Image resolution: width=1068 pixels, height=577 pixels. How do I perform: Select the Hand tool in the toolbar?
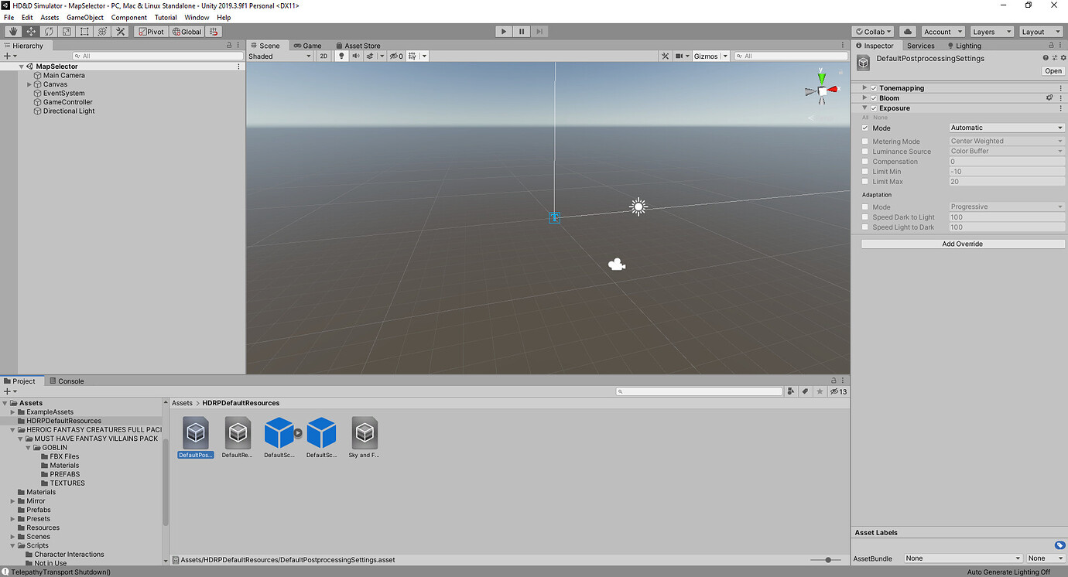tap(12, 31)
